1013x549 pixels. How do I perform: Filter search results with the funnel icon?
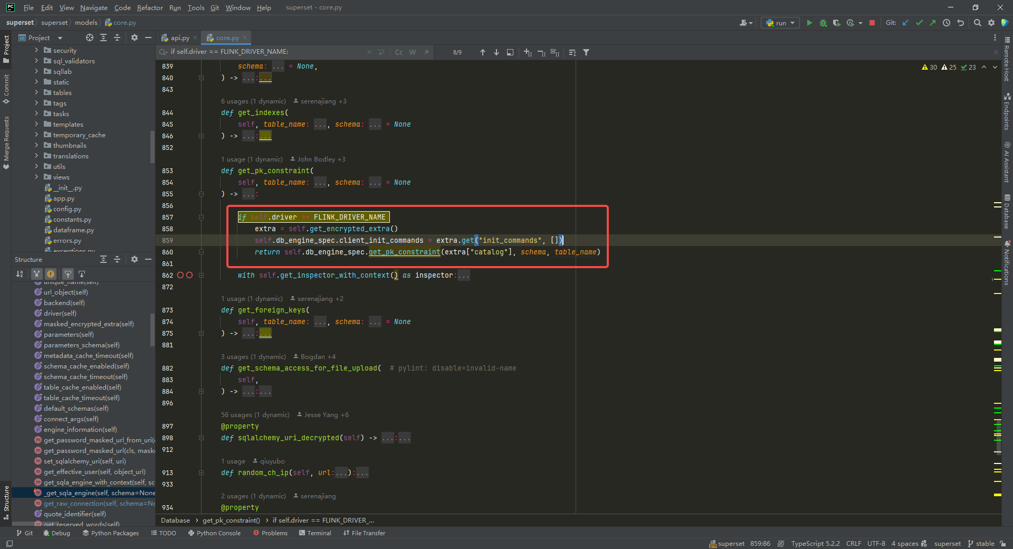(586, 52)
